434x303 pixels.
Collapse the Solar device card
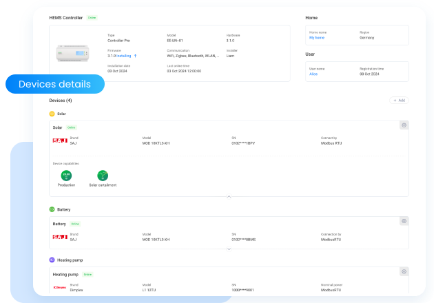coord(229,196)
